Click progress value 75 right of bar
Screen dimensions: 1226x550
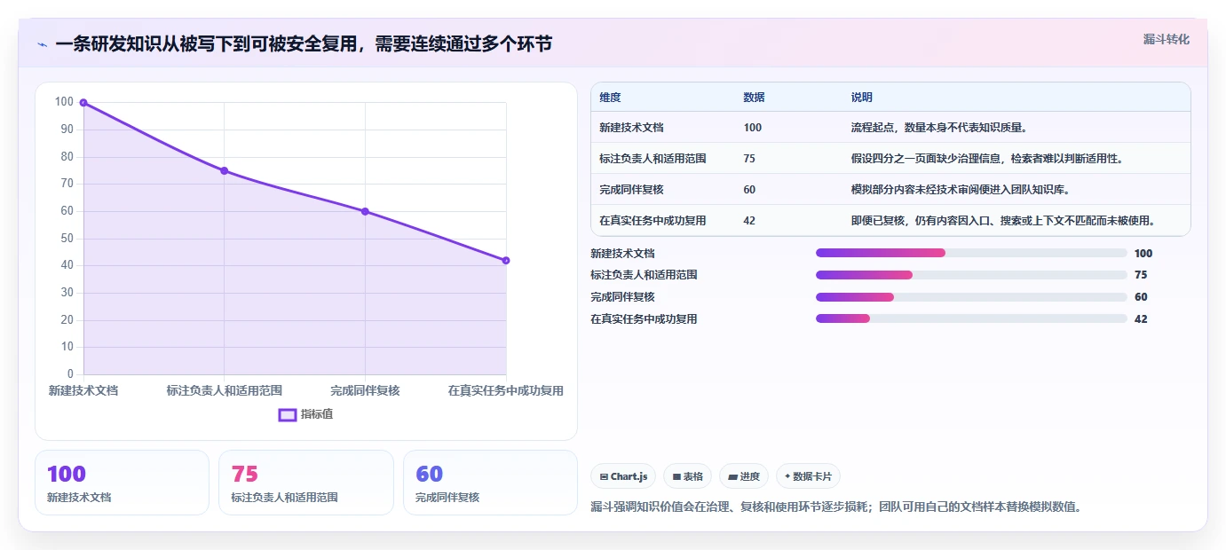[x=1141, y=275]
